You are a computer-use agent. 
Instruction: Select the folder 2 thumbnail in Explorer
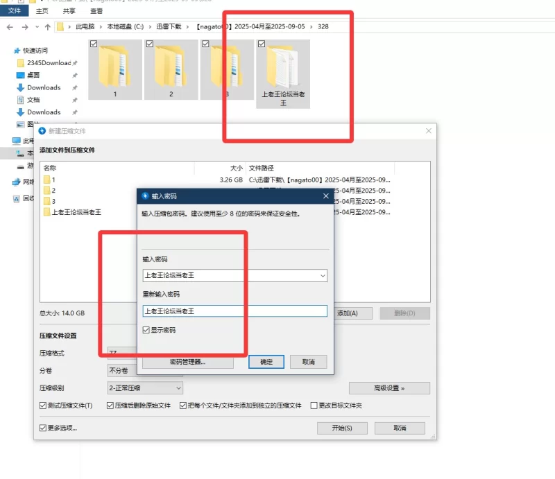(171, 70)
